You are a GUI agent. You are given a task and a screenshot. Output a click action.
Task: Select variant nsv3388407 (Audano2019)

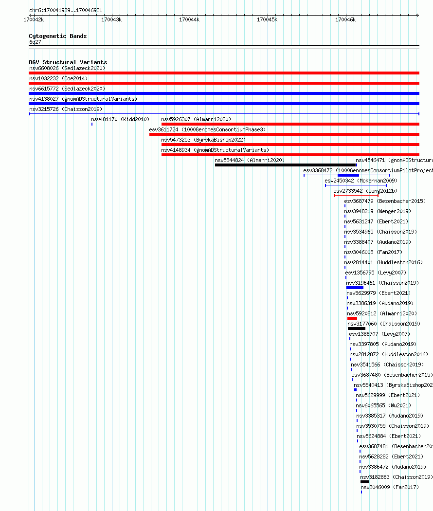pos(378,242)
